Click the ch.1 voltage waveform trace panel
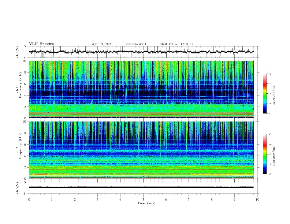The width and height of the screenshot is (290, 224). click(x=144, y=52)
